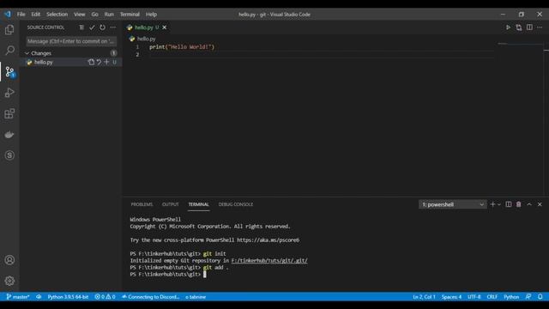Open the File menu
Image resolution: width=549 pixels, height=309 pixels.
pos(21,15)
